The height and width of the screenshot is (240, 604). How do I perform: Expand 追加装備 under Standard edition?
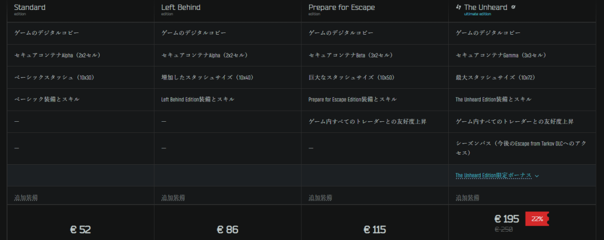[x=26, y=198]
